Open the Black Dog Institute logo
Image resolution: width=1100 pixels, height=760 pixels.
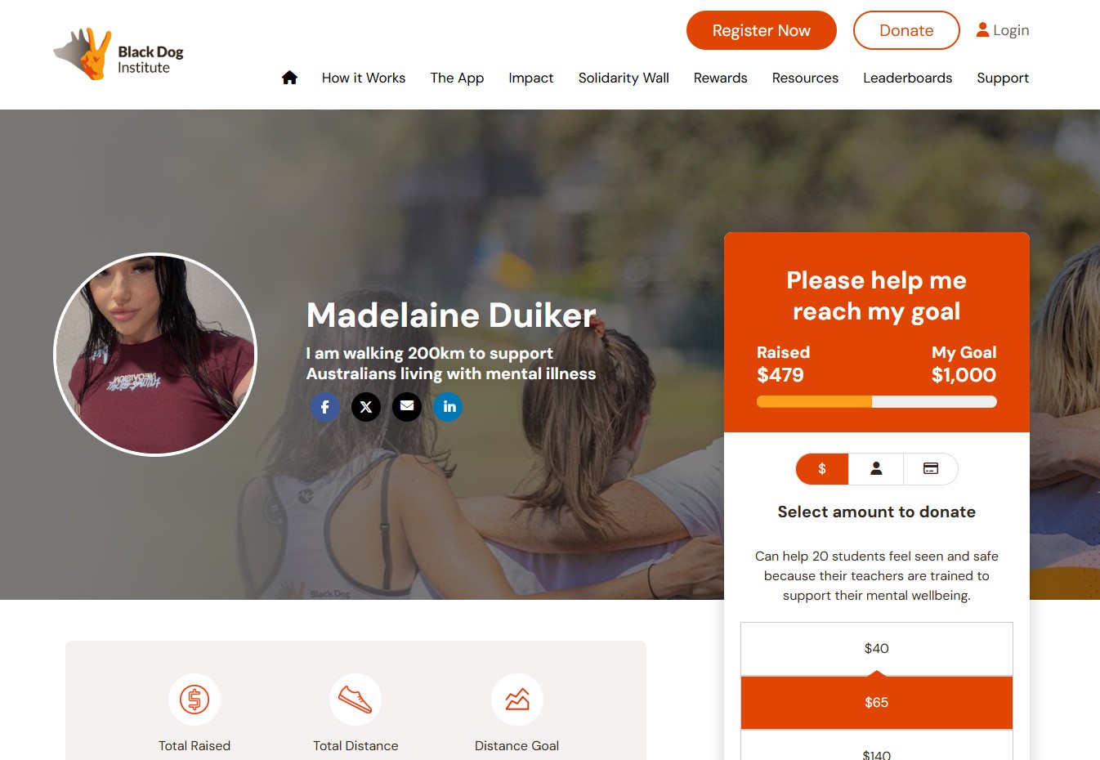[x=118, y=55]
